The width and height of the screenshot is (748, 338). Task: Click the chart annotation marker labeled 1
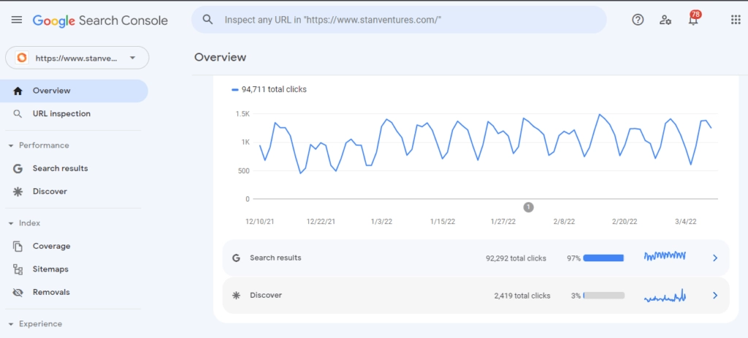point(529,207)
